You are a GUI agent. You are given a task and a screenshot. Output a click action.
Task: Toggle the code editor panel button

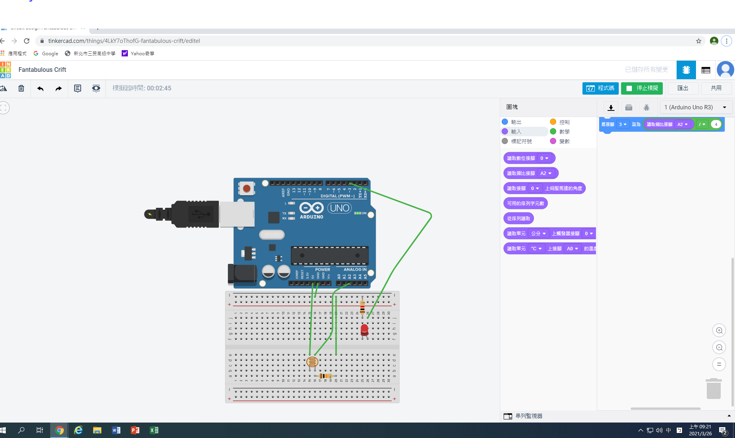[x=600, y=88]
